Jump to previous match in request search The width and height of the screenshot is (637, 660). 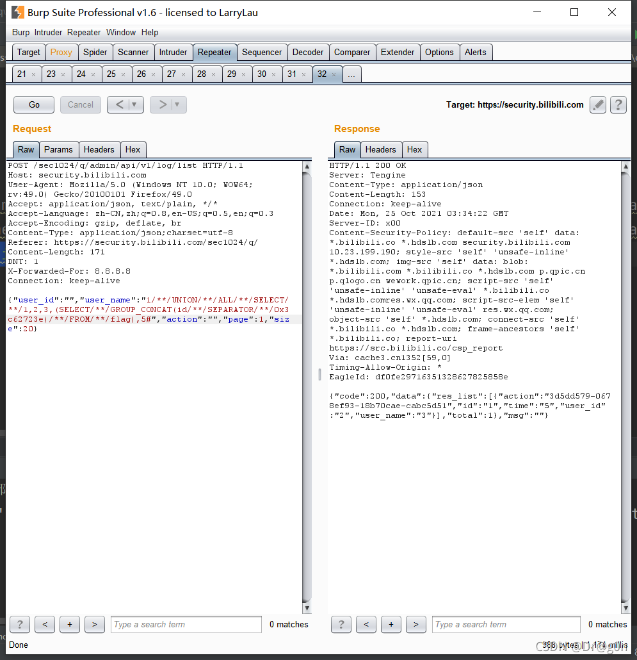point(45,624)
